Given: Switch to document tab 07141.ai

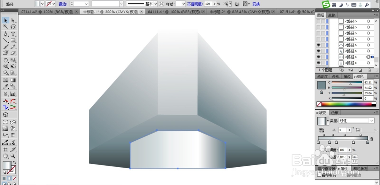Looking at the screenshot, I should pos(47,12).
